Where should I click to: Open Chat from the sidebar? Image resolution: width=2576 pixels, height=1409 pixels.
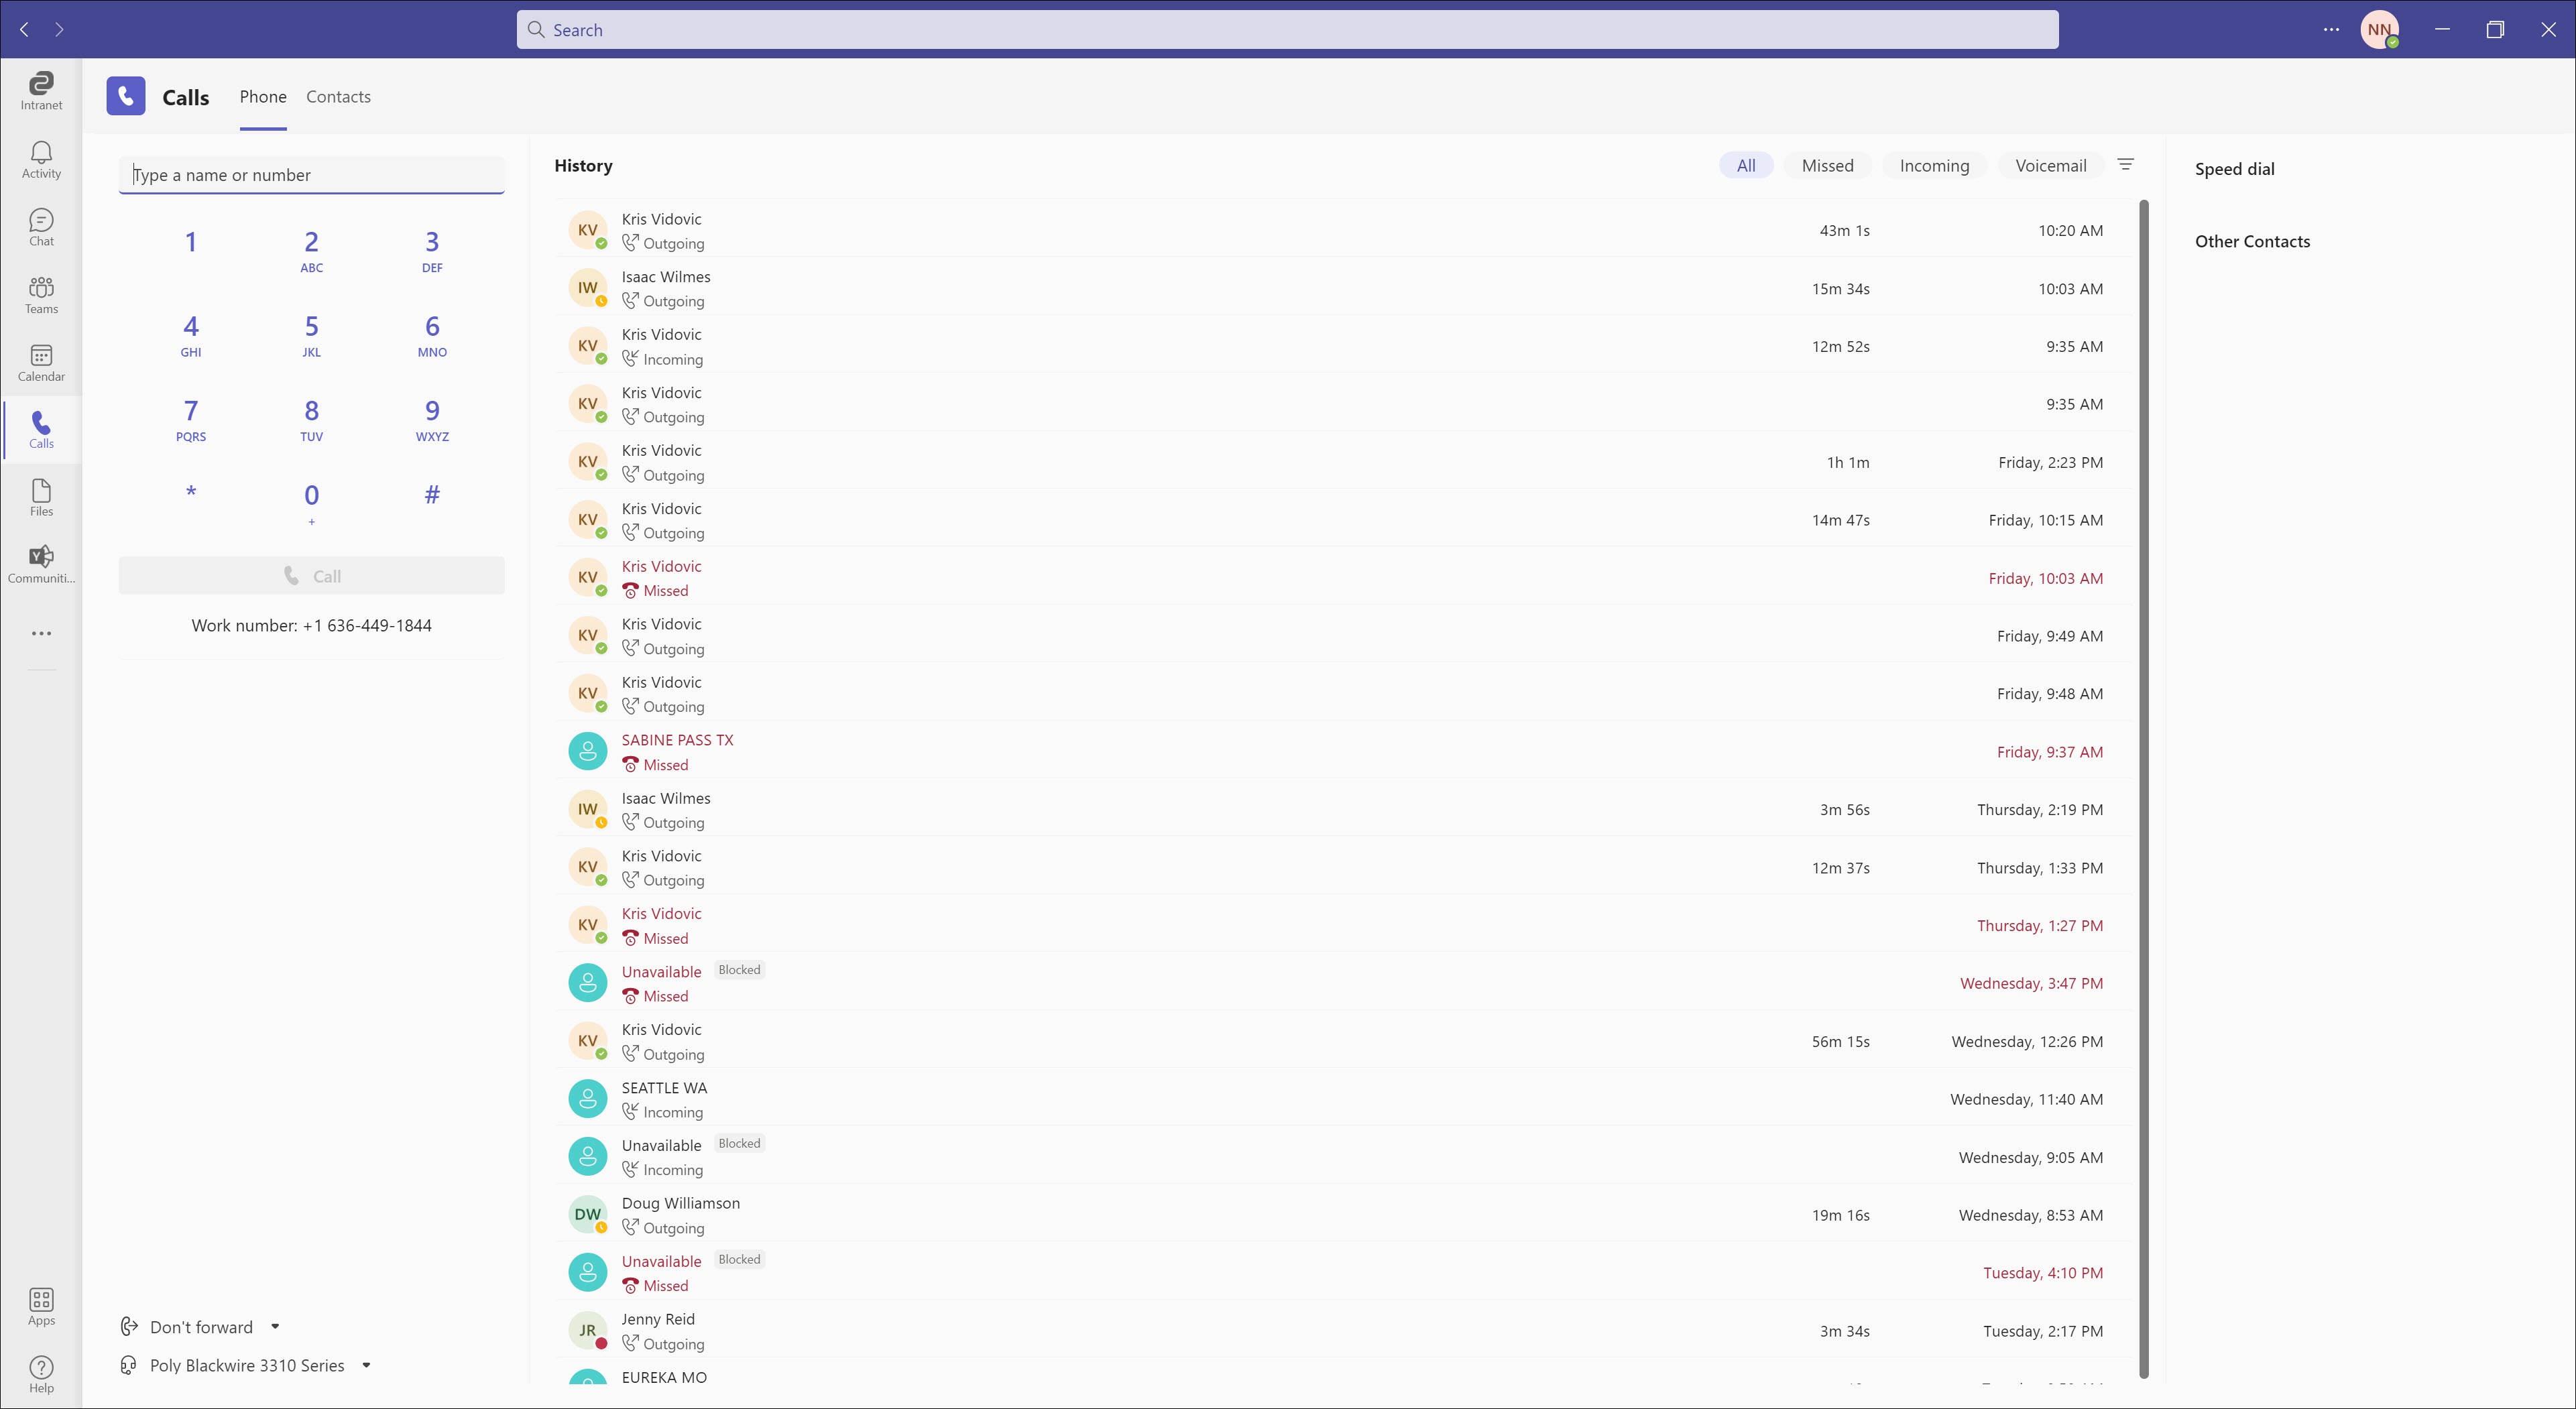[41, 227]
